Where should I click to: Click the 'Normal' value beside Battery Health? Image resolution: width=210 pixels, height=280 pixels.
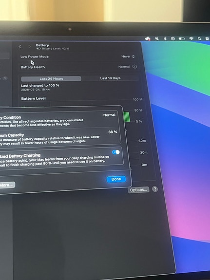coord(124,67)
